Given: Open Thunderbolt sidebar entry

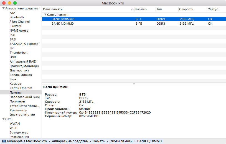Looking at the screenshot, I should 19,53.
